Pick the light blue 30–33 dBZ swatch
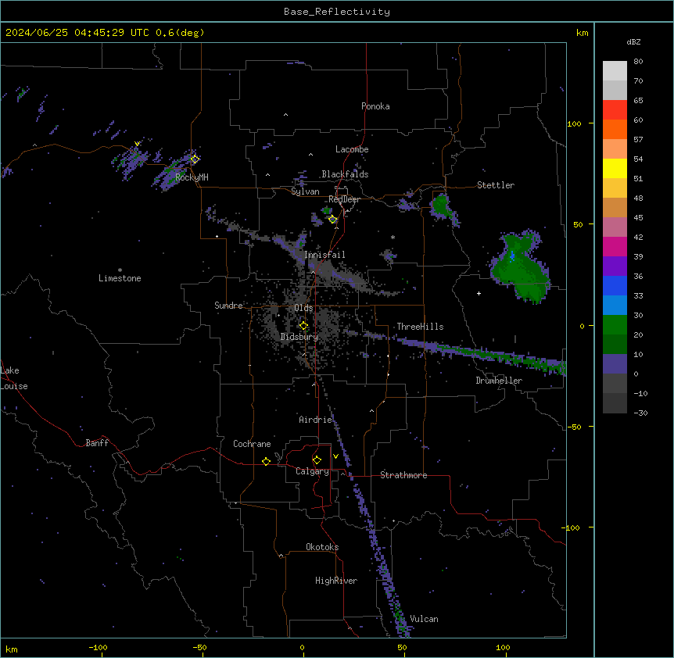Image resolution: width=674 pixels, height=658 pixels. (x=615, y=306)
